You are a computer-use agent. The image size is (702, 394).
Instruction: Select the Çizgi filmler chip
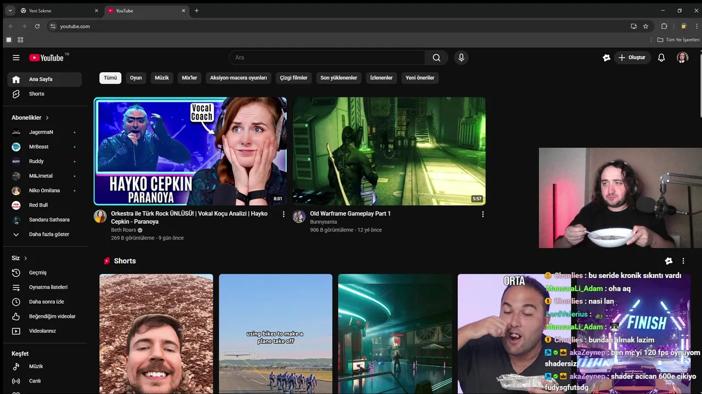(x=293, y=78)
